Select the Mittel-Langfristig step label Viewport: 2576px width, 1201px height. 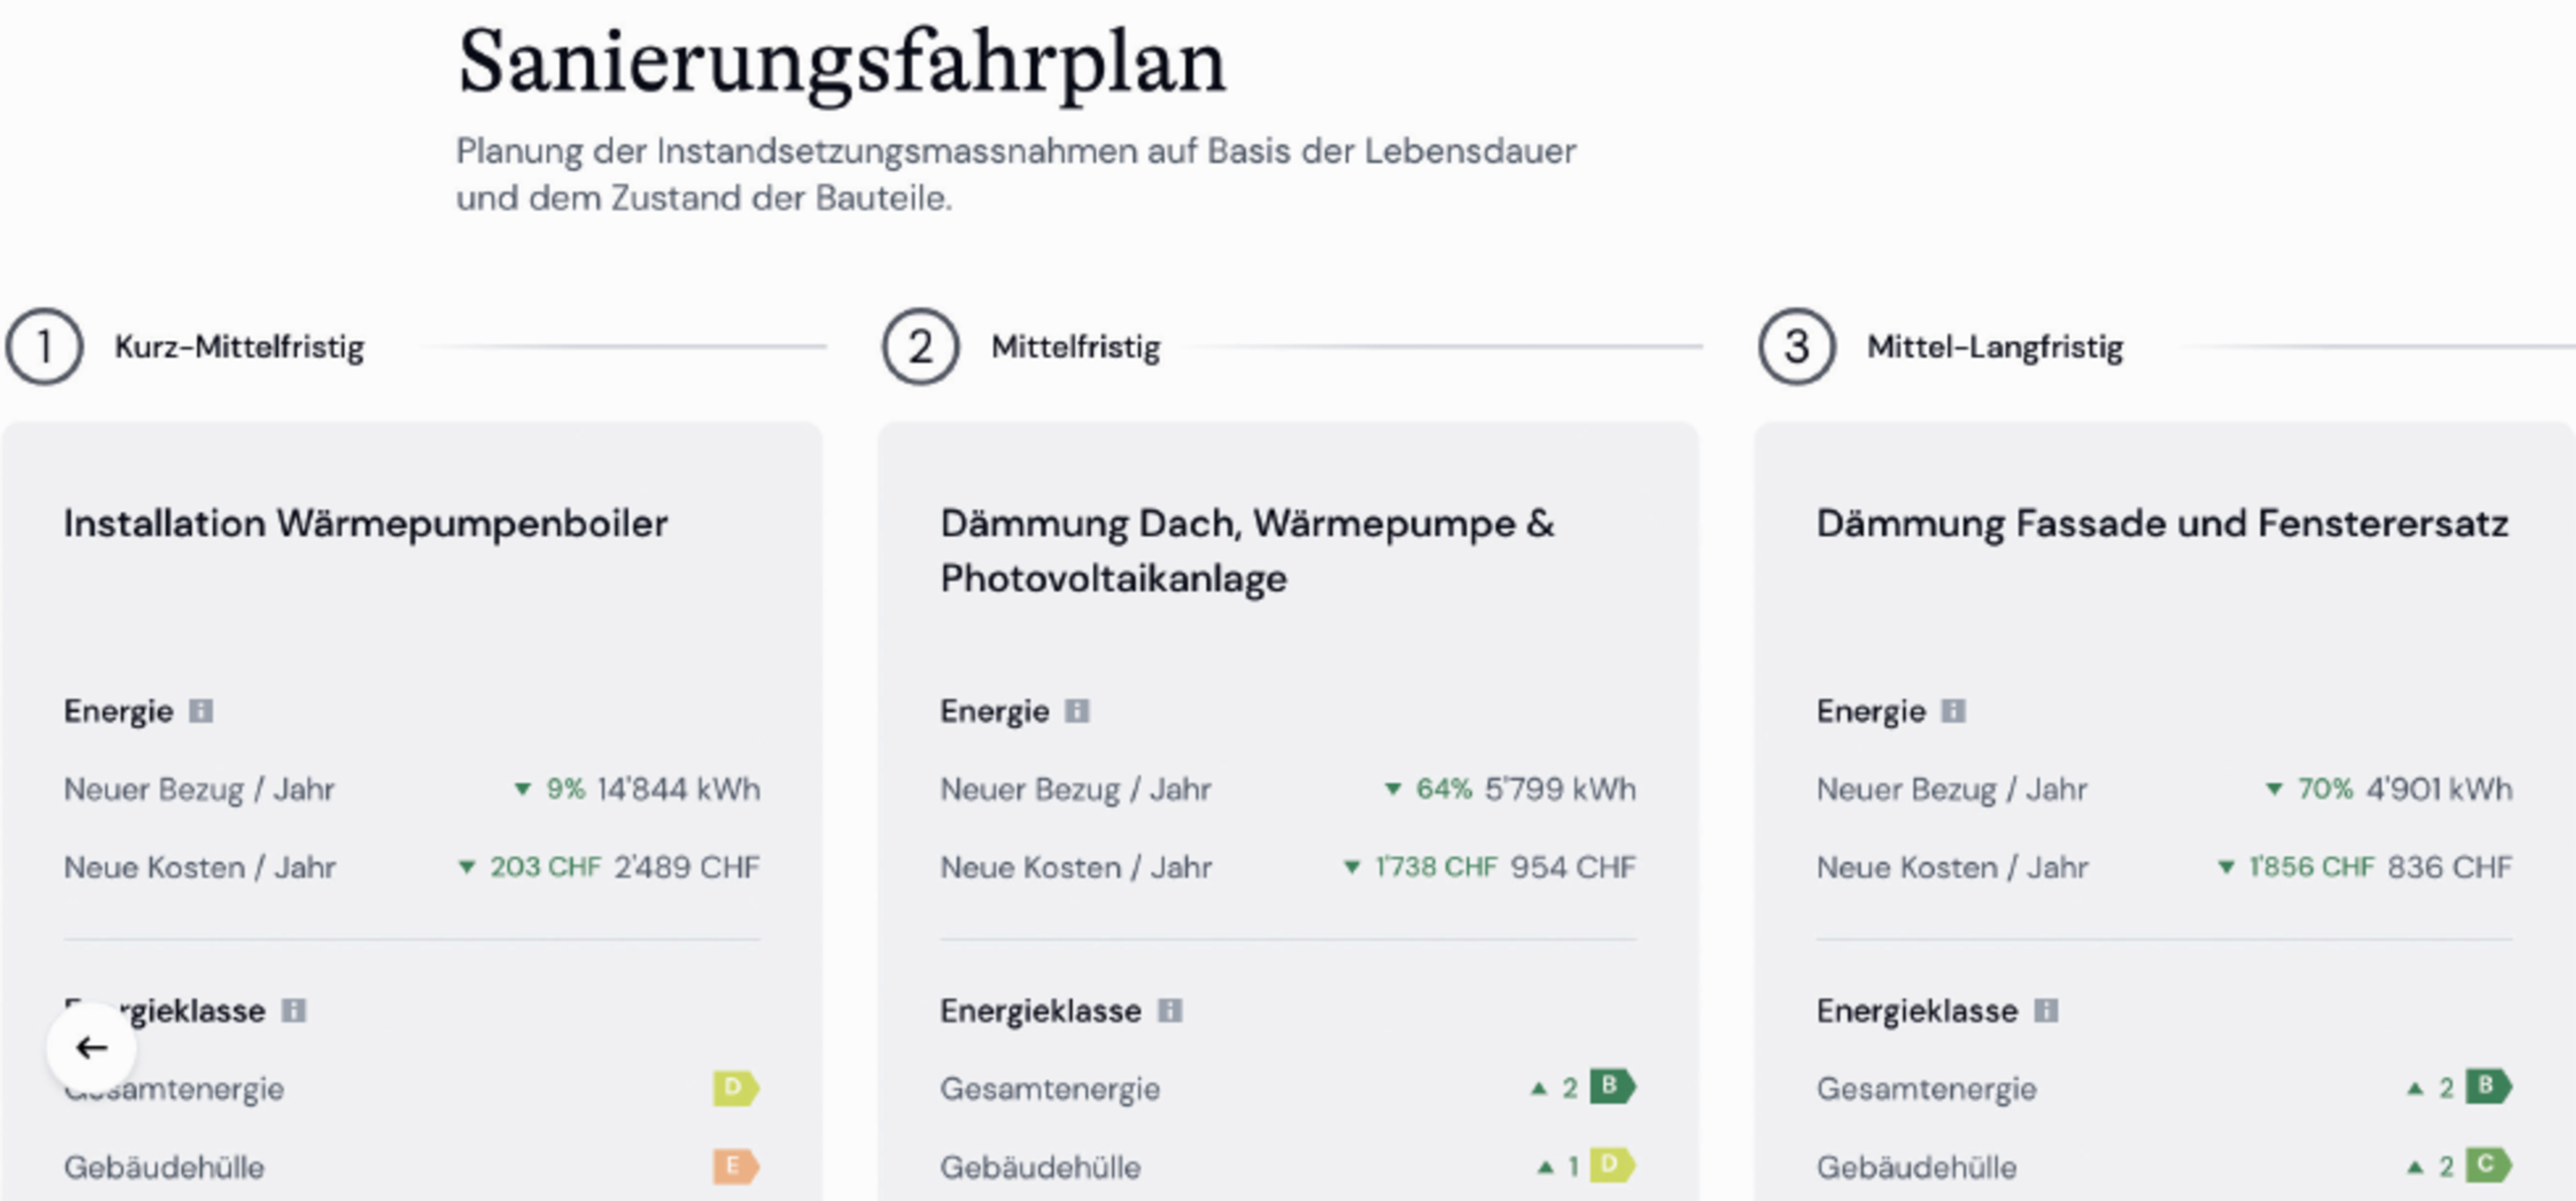coord(1995,347)
